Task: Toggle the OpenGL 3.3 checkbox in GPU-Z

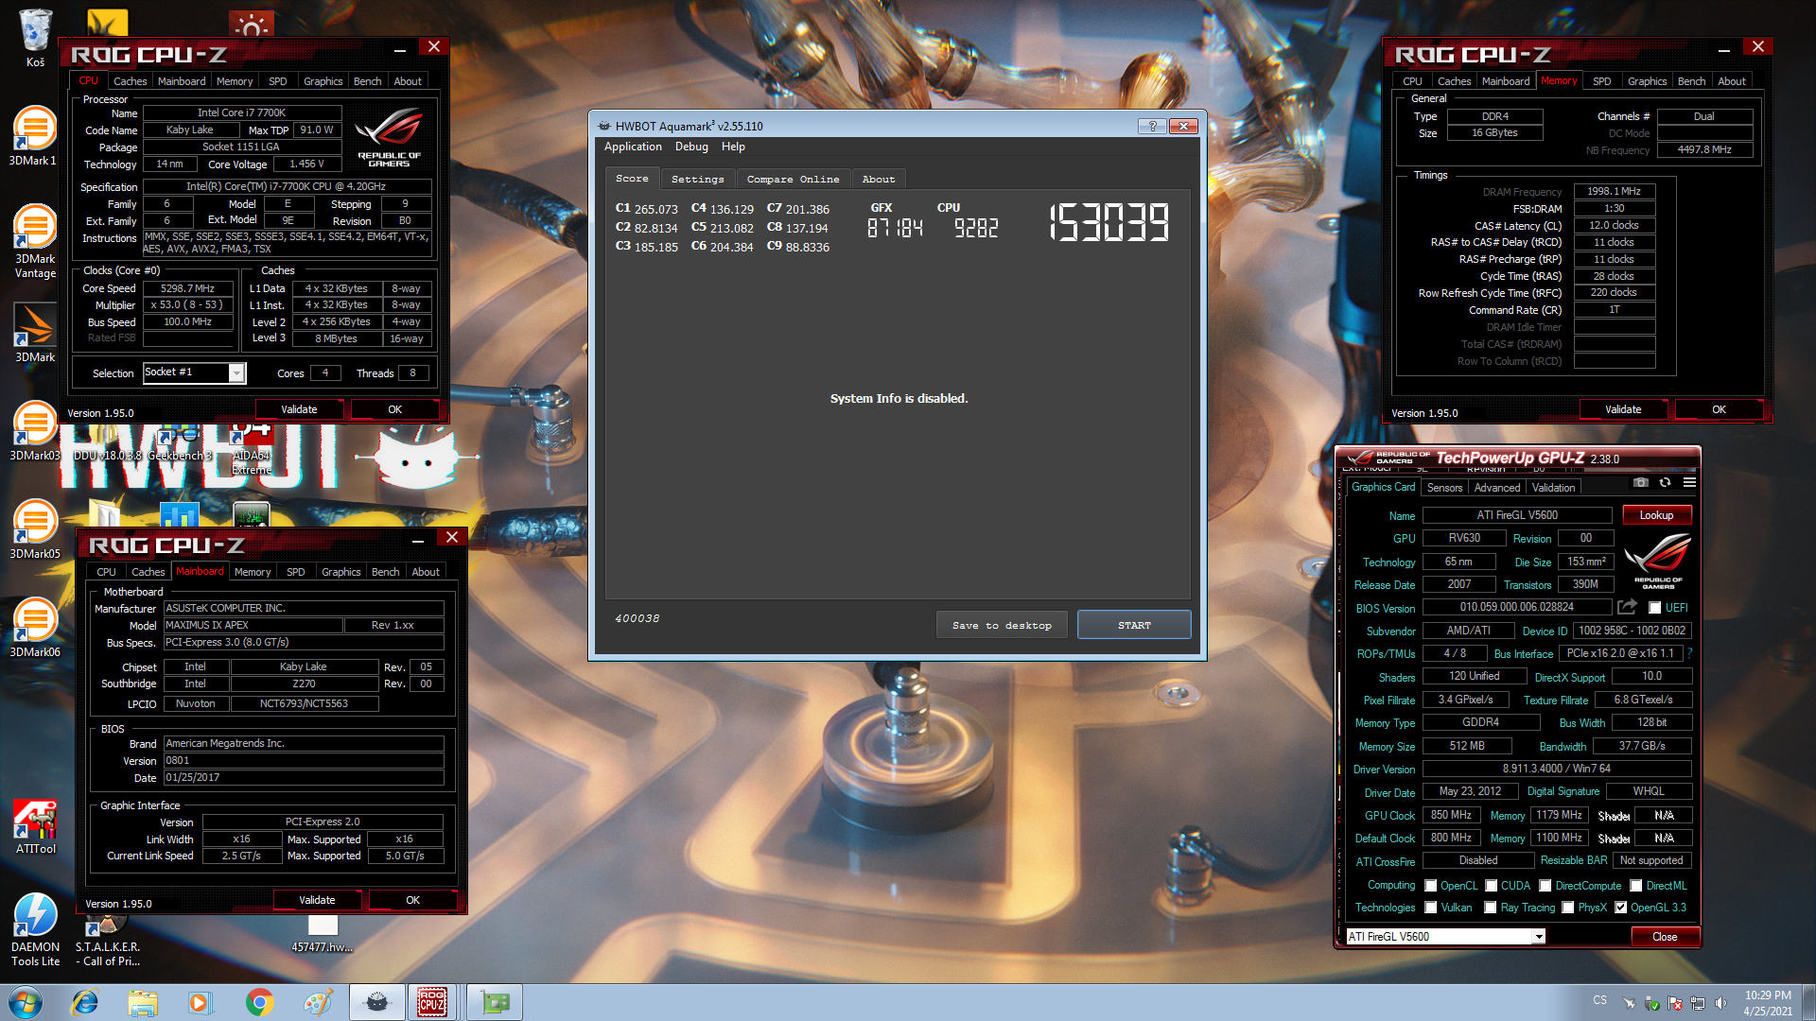Action: (1621, 908)
